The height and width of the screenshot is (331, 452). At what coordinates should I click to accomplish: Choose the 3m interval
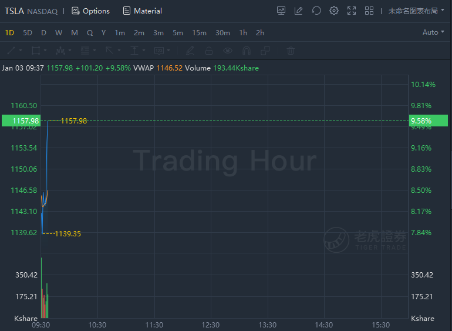158,33
